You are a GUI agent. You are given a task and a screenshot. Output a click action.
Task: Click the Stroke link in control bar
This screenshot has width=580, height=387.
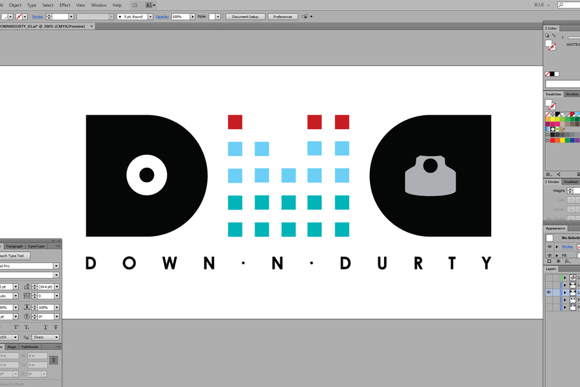(37, 17)
